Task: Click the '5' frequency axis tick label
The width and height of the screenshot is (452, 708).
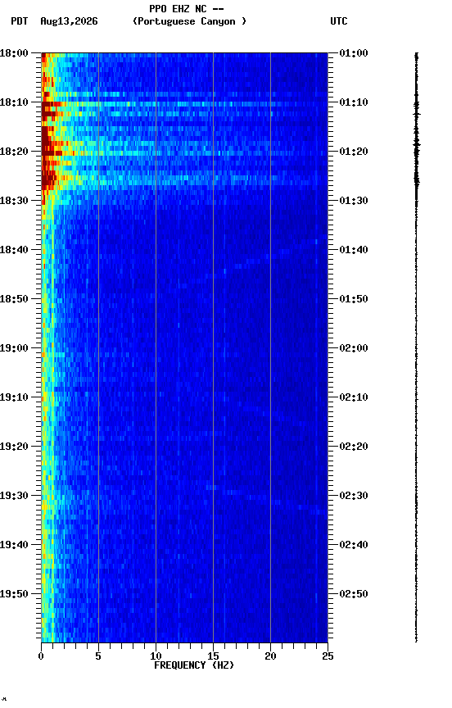Action: 98,656
